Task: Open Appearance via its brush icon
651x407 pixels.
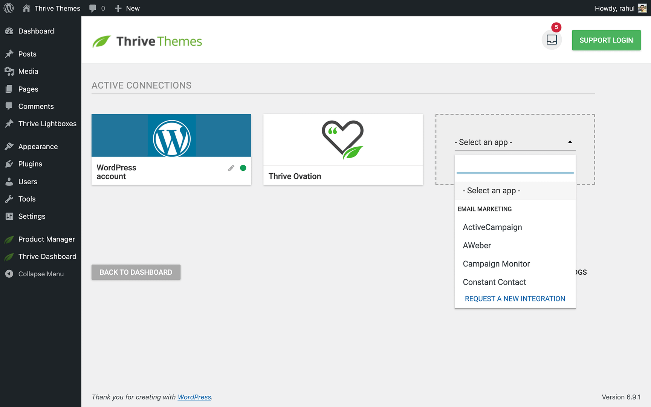Action: tap(9, 147)
